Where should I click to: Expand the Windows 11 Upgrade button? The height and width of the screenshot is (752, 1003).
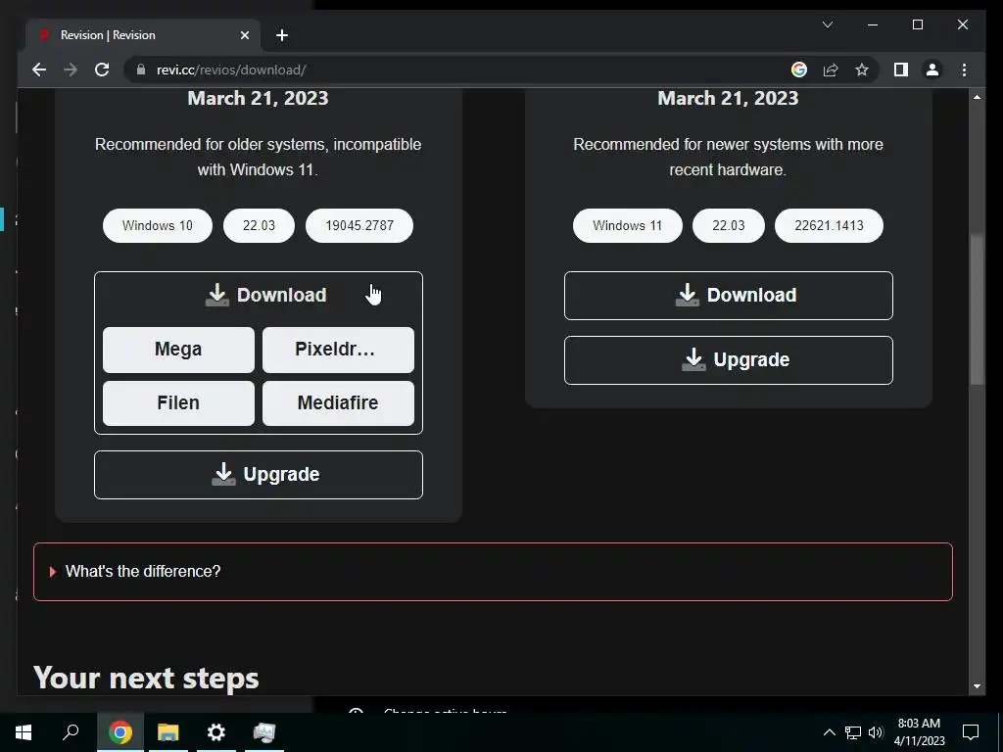tap(728, 360)
